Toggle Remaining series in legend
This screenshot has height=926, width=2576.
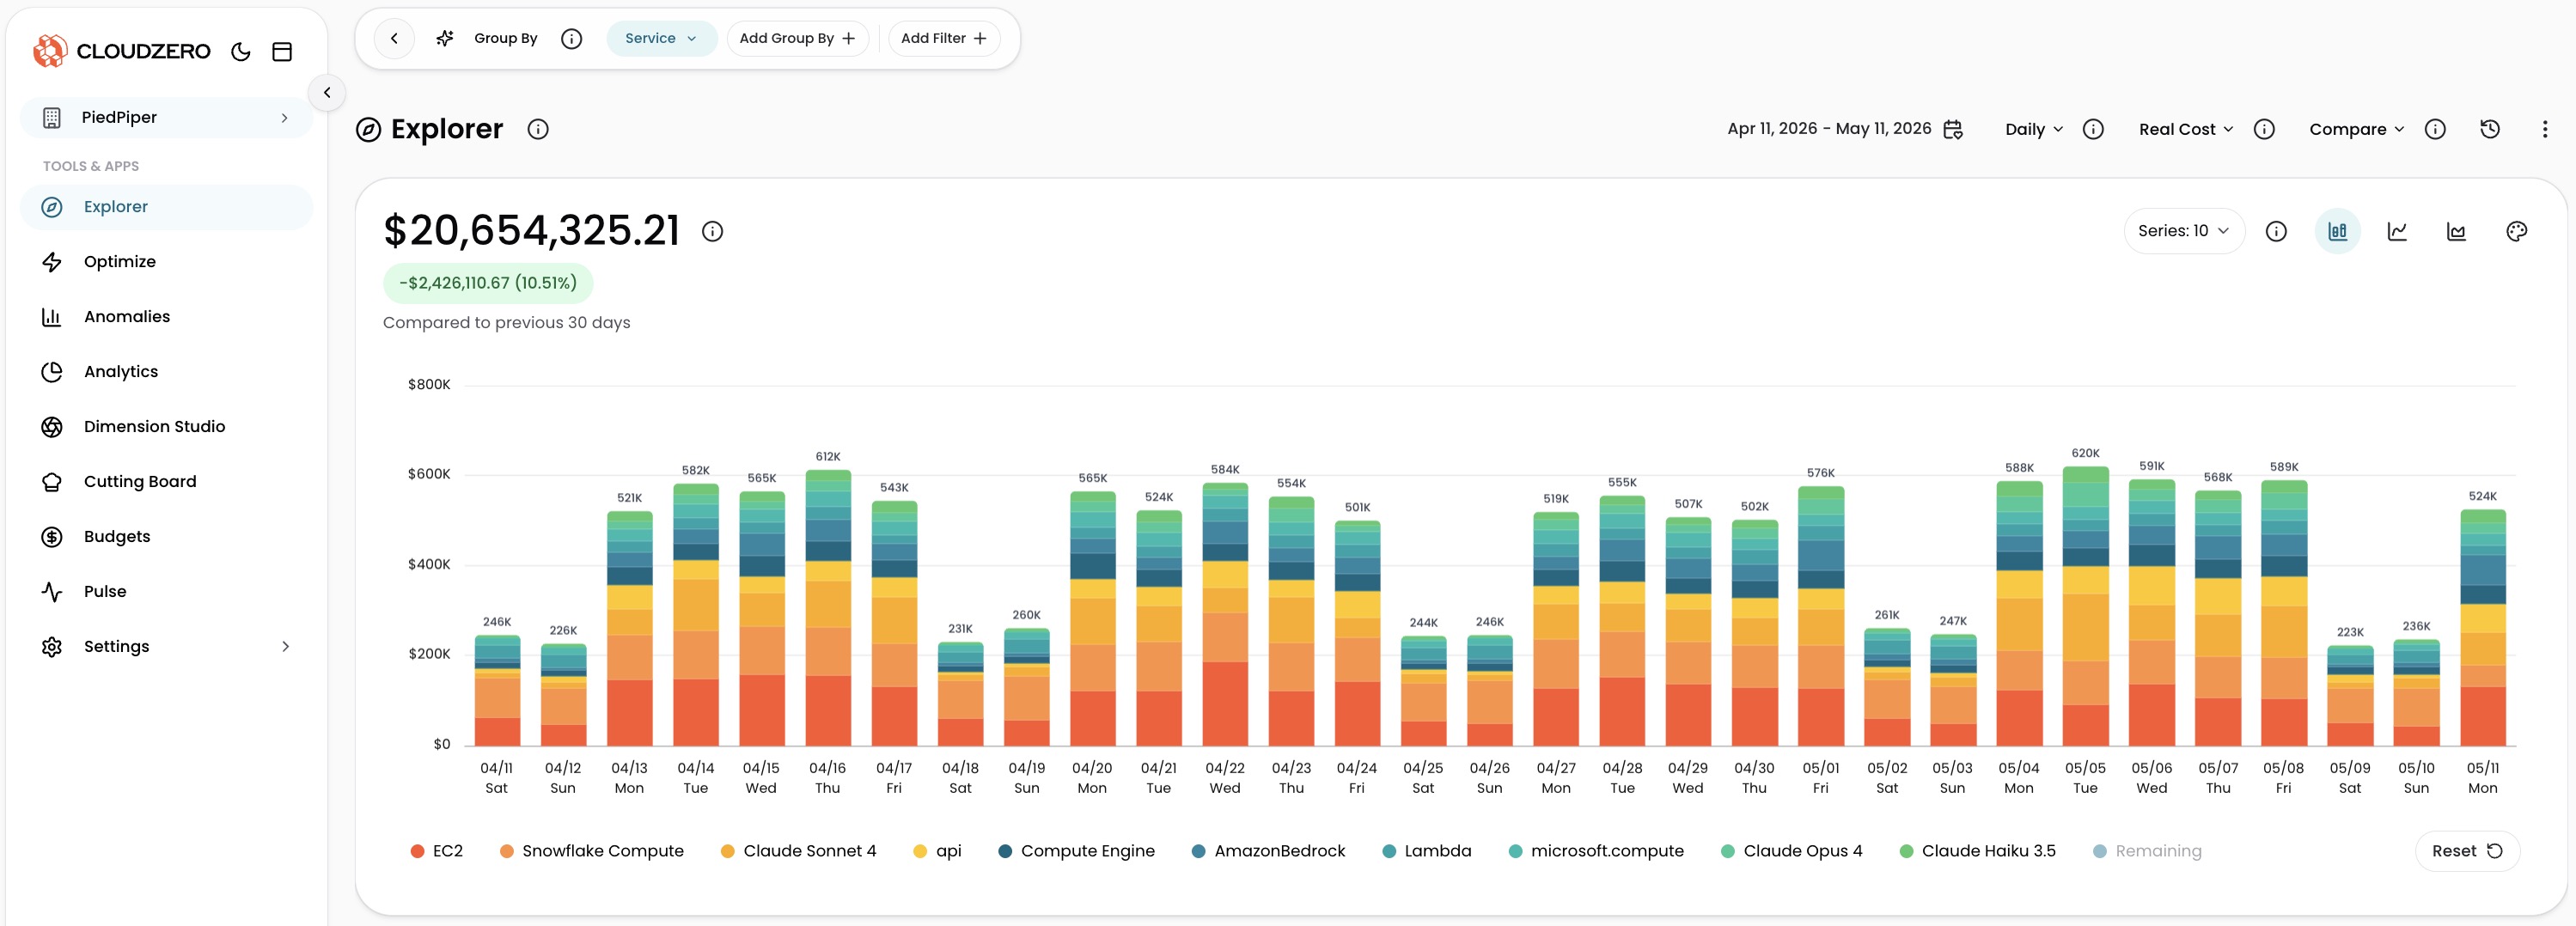click(x=2147, y=851)
